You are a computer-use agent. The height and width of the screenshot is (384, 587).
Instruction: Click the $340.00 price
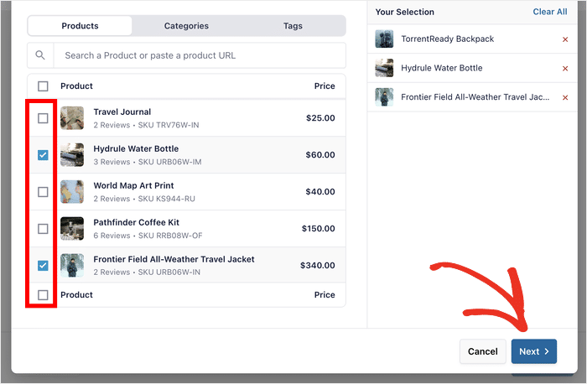coord(318,265)
